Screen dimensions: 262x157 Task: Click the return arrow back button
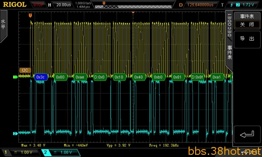coord(247,134)
